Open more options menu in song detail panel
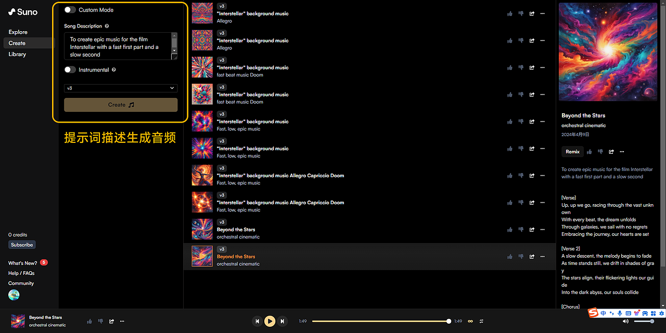666x333 pixels. [x=622, y=152]
